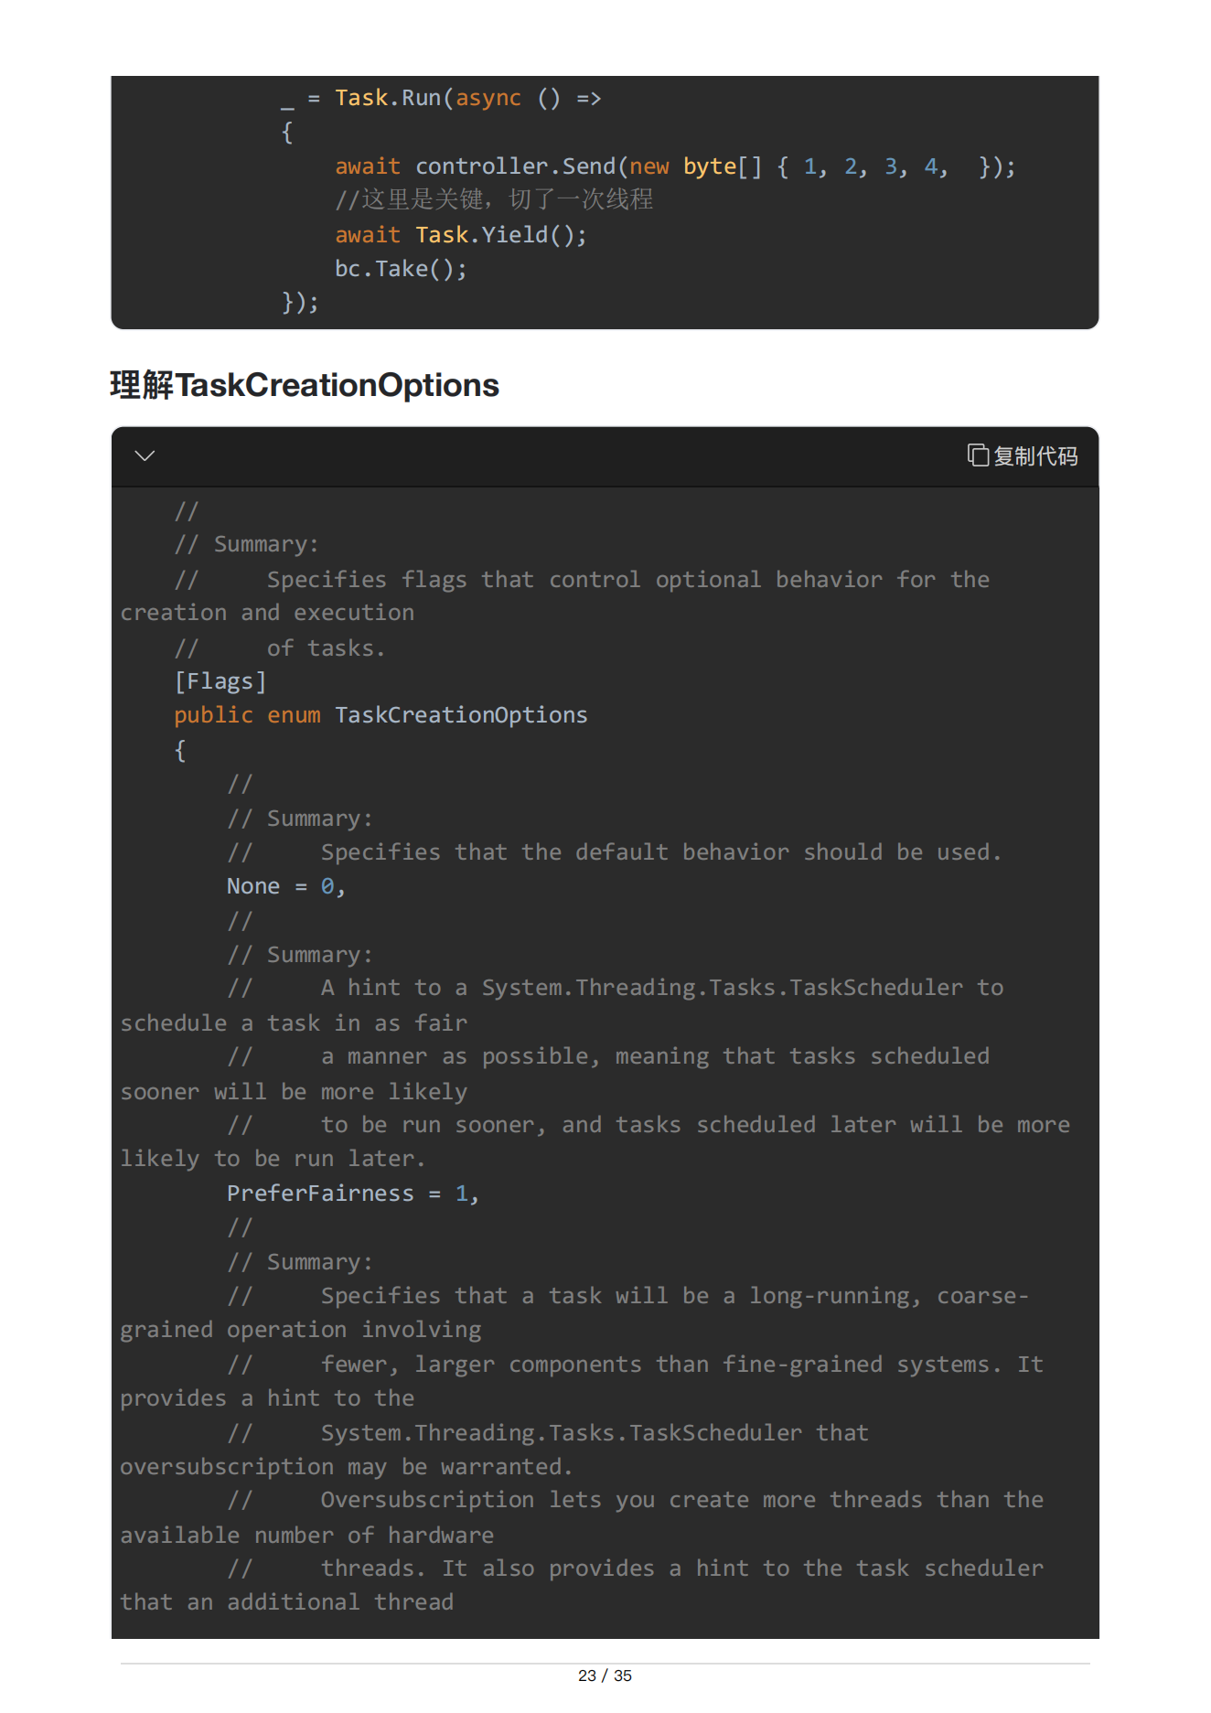Click comment line '// of tasks.'

coord(280,648)
